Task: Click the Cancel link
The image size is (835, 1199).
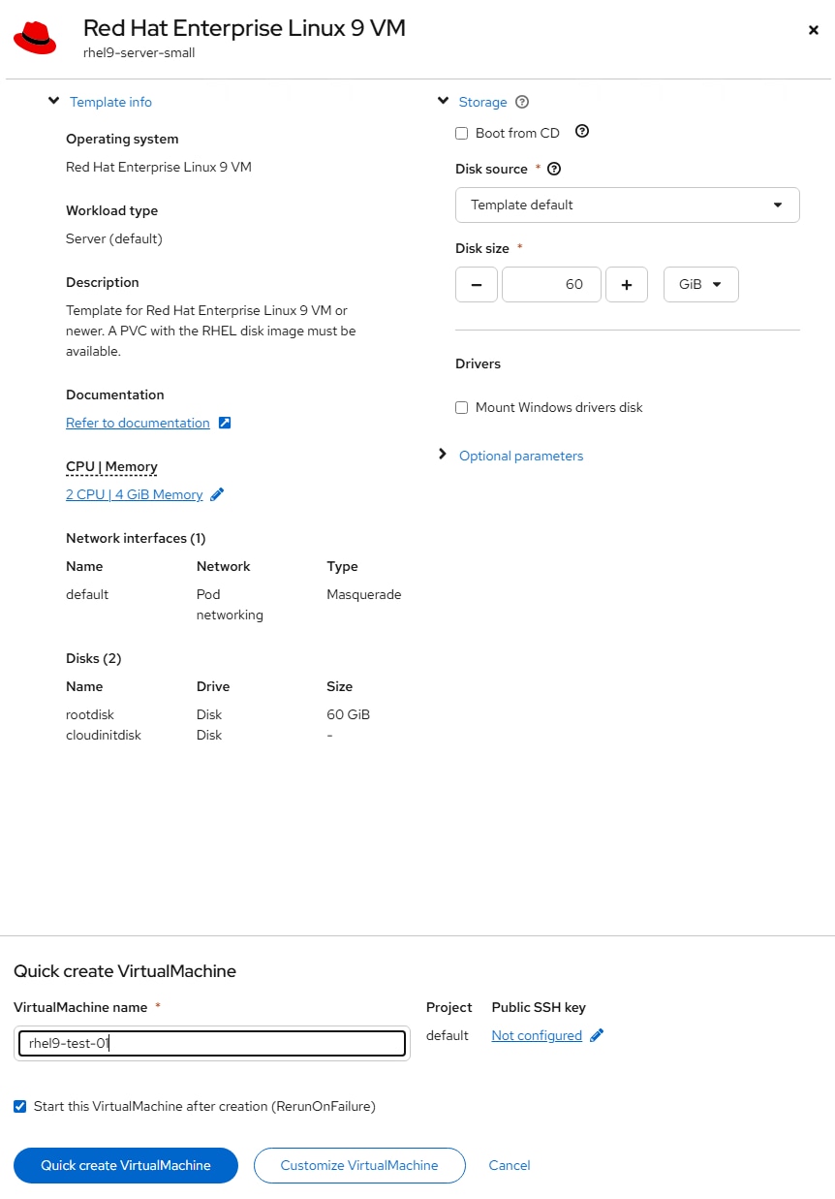Action: (510, 1165)
